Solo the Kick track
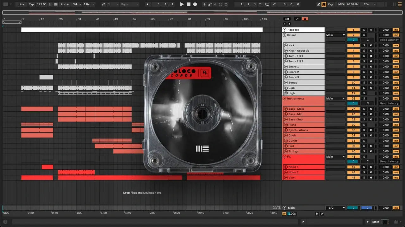The height and width of the screenshot is (227, 405). coord(364,45)
